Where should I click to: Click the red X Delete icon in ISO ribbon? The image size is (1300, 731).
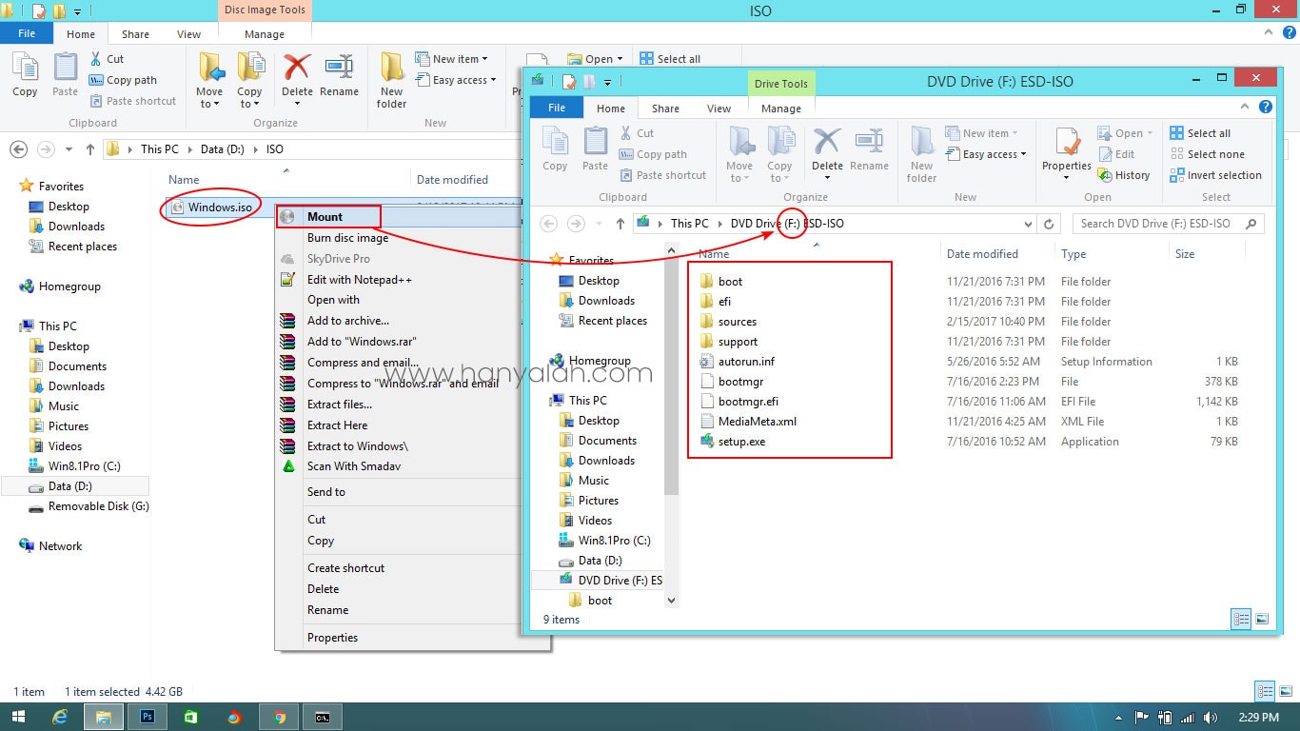(297, 68)
